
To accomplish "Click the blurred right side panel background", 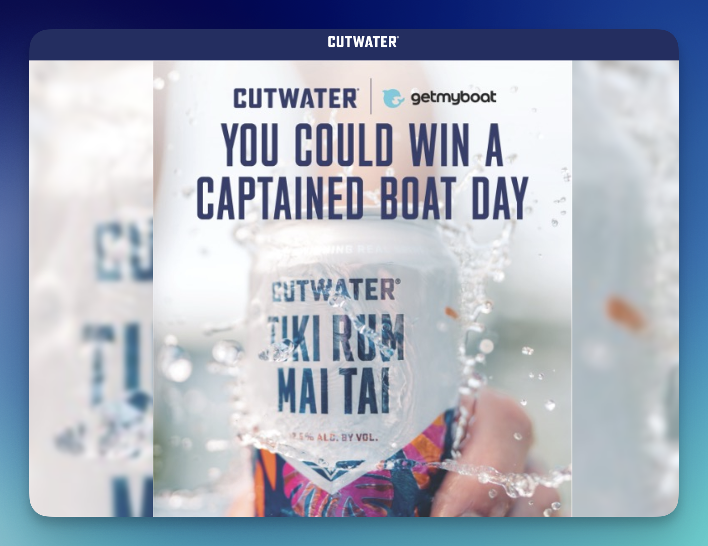I will pos(625,288).
